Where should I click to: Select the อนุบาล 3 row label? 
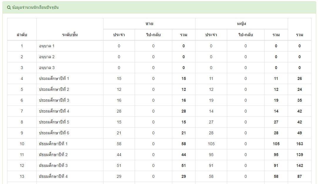[x=47, y=68]
